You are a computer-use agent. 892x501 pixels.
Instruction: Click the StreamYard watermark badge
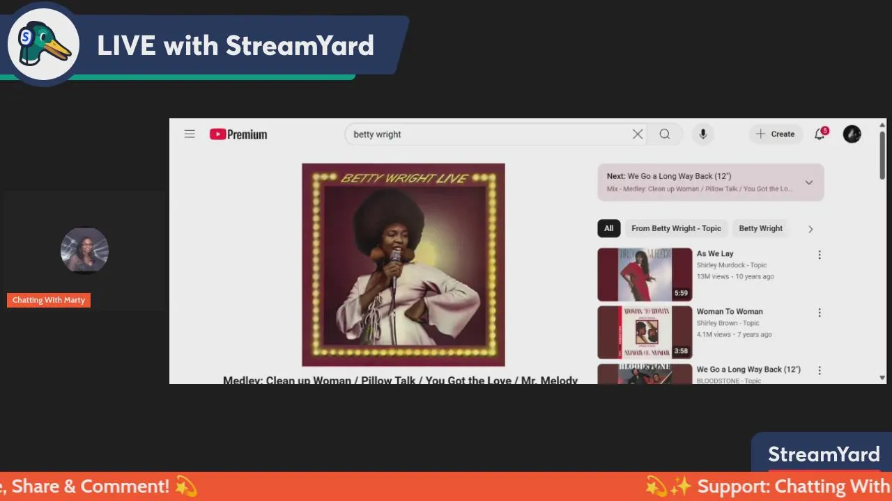823,454
